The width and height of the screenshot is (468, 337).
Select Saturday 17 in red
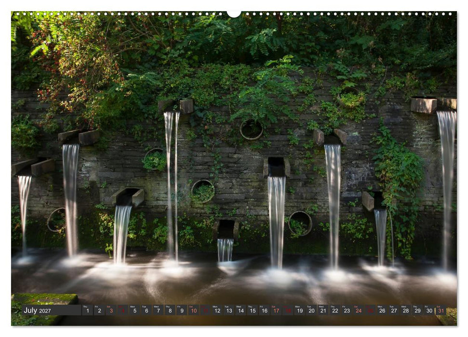click(276, 310)
